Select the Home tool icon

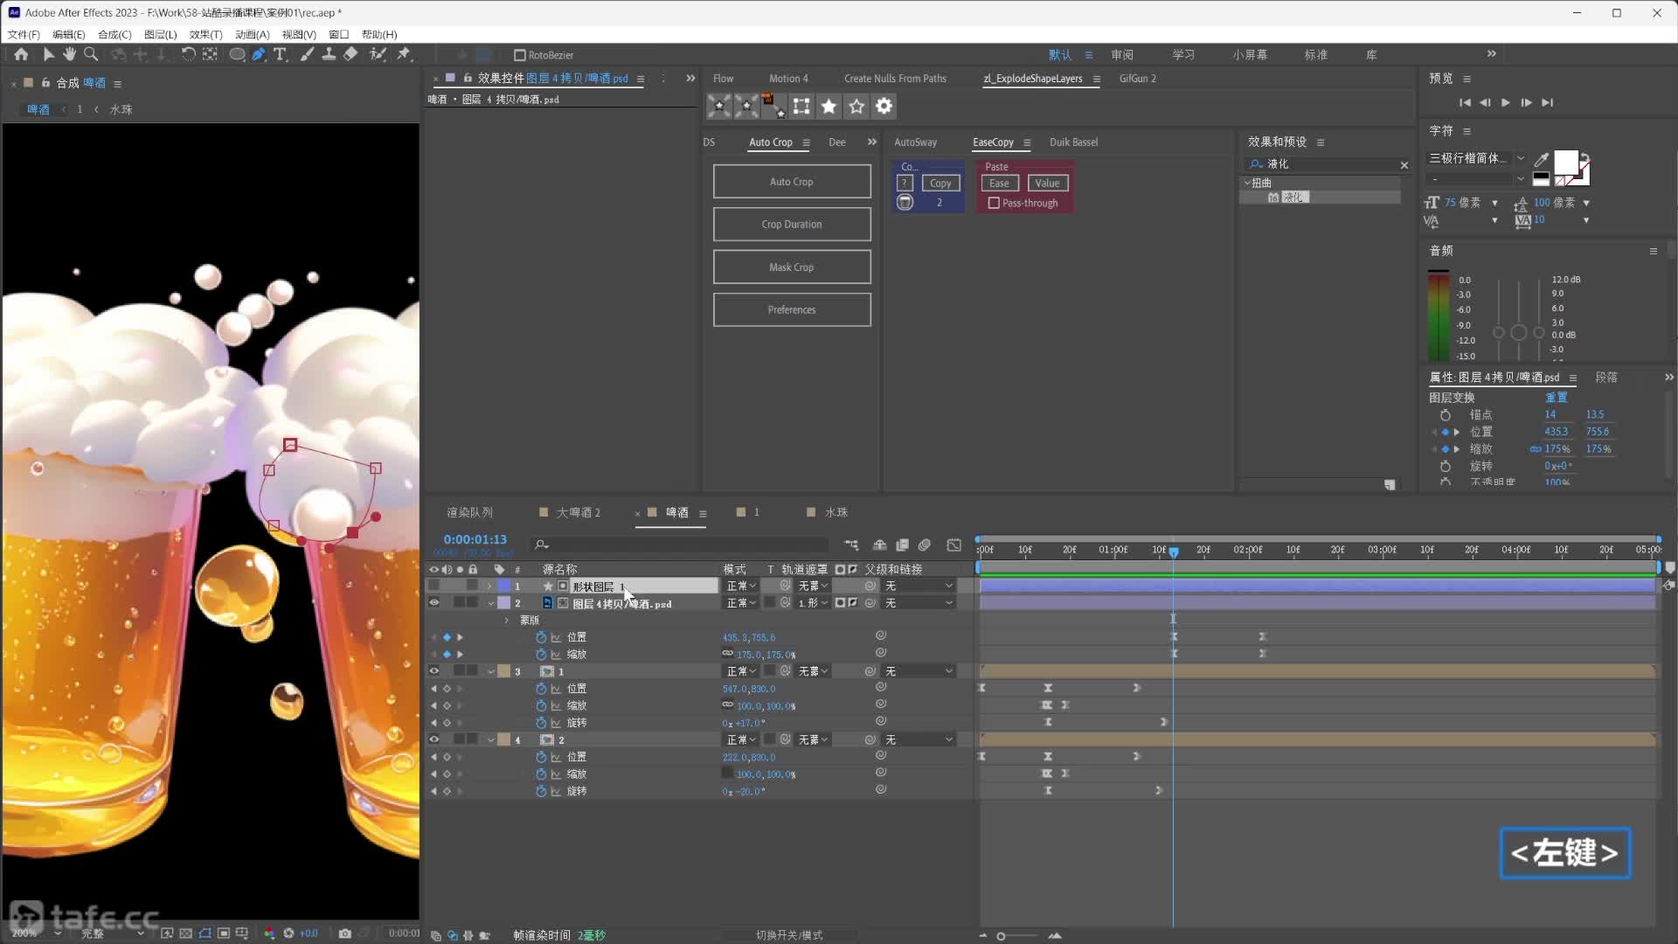[x=21, y=54]
